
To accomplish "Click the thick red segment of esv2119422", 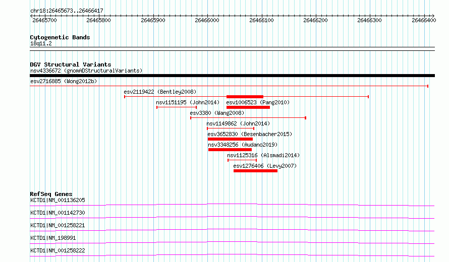I will tap(245, 97).
